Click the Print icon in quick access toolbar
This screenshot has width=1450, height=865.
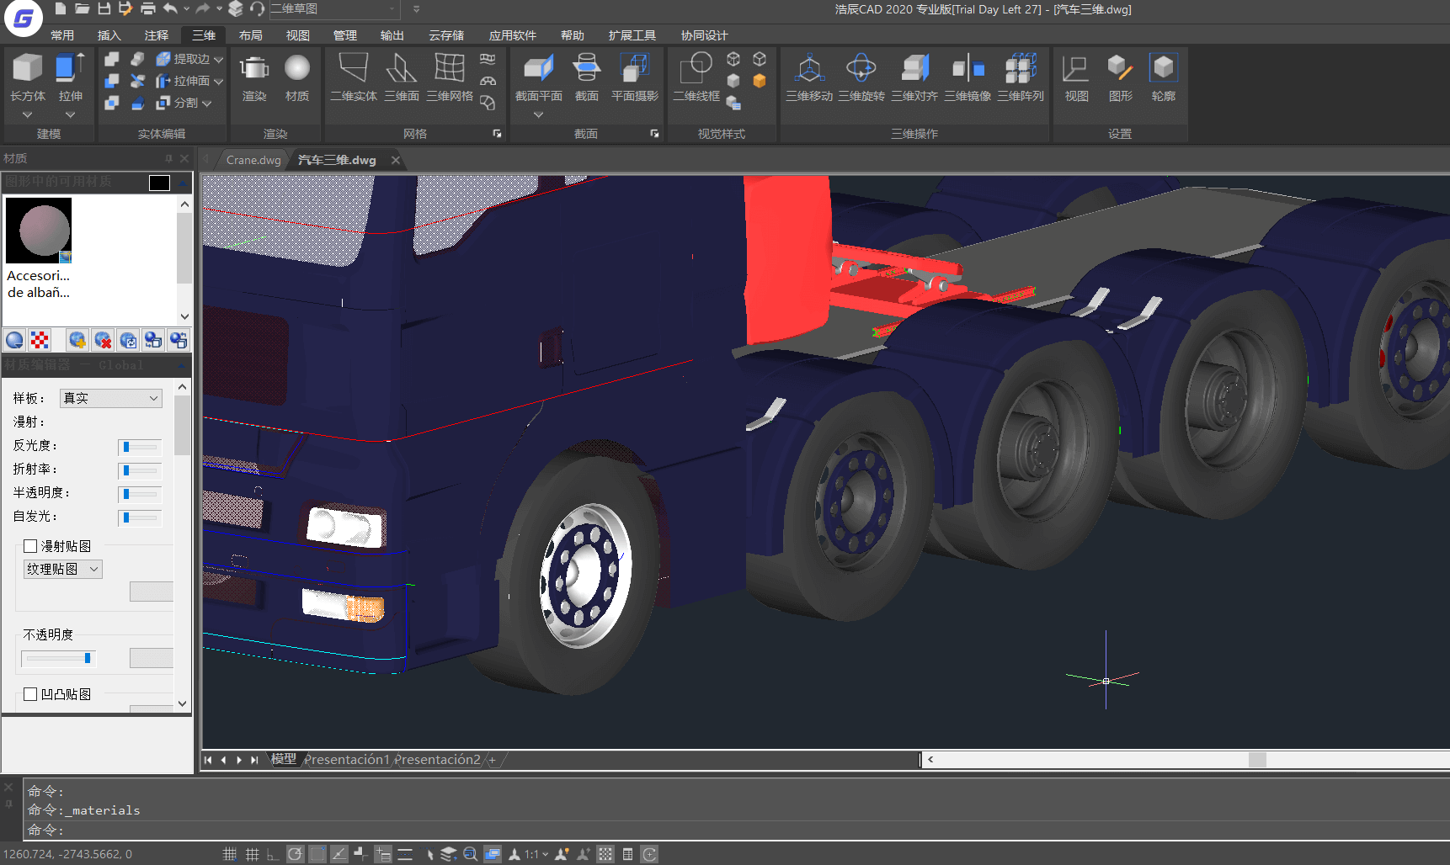tap(147, 8)
